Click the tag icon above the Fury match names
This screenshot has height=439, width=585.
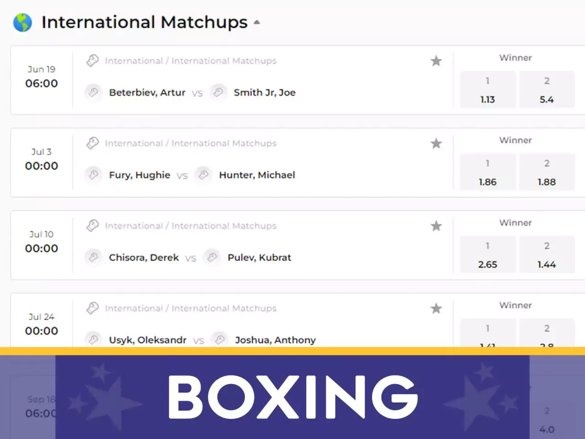92,143
